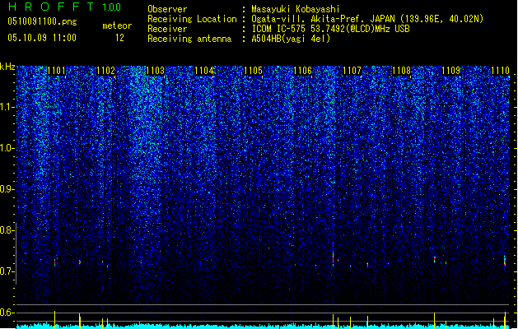Click the 1106 time marker
Viewport: 518px width, 329px height.
point(302,71)
